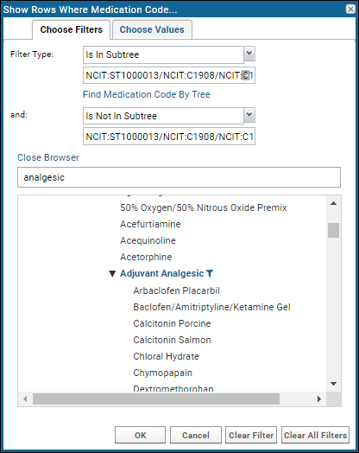Click the Find Medication Code By Tree link

click(147, 94)
